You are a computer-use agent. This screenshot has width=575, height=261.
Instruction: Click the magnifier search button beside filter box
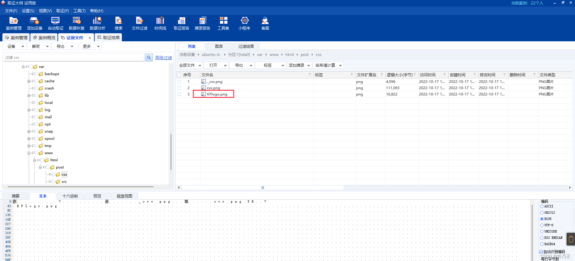click(149, 57)
